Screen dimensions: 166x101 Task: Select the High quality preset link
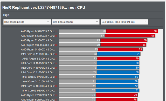click(x=6, y=15)
